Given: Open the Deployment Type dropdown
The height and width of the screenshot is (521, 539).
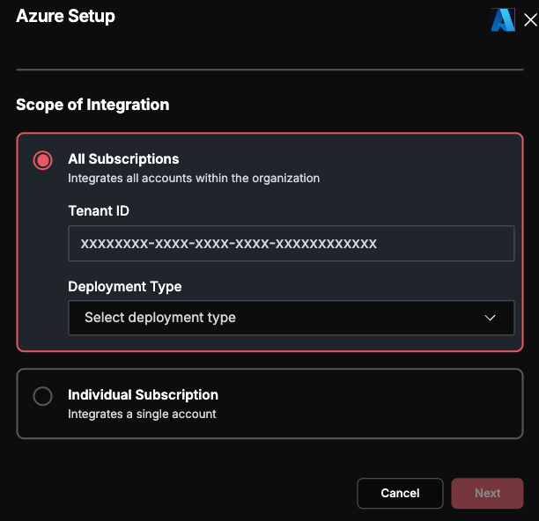Looking at the screenshot, I should [292, 318].
